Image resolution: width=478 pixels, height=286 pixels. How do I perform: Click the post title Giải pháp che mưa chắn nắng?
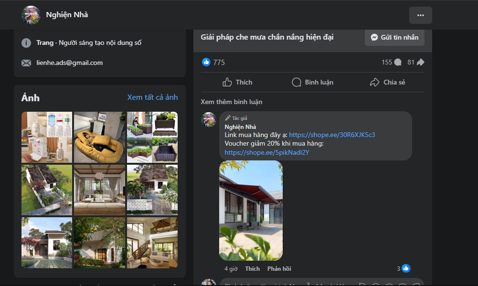pyautogui.click(x=267, y=37)
